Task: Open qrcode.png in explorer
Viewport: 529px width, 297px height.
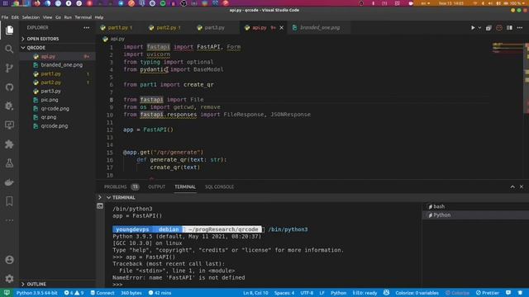Action: 57,126
